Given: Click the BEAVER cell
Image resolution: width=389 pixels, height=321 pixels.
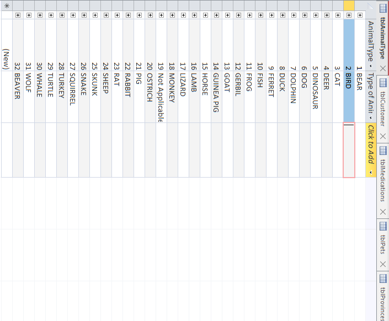Looking at the screenshot, I should (x=18, y=97).
